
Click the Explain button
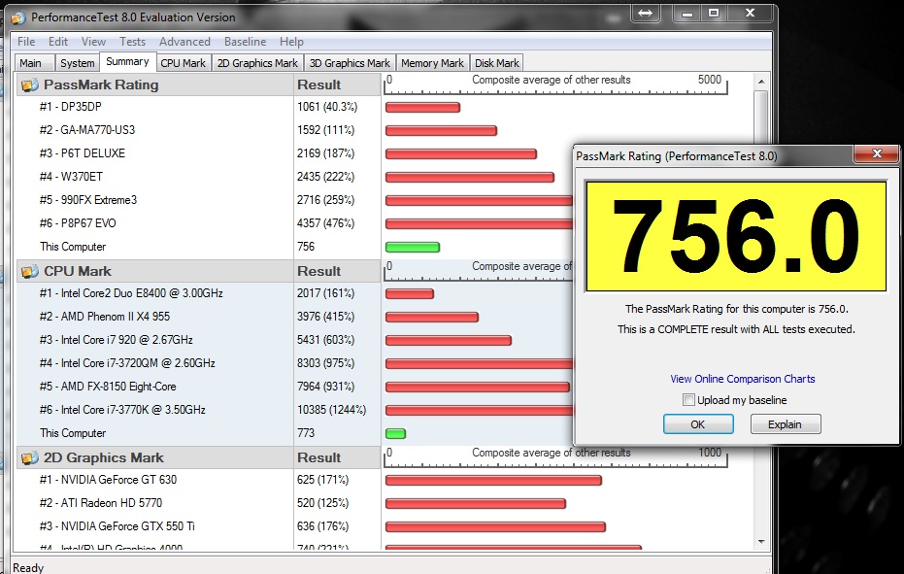(x=785, y=424)
